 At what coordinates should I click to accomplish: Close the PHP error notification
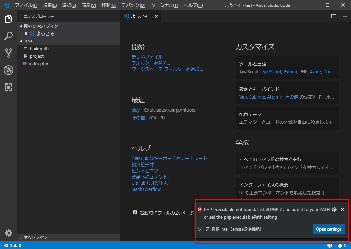[x=342, y=209]
